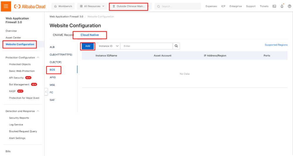Open Asset Center in the sidebar
Image resolution: width=293 pixels, height=156 pixels.
[13, 37]
